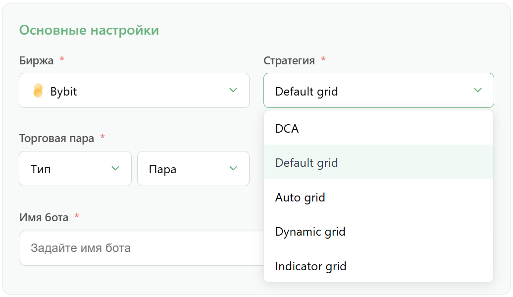Screen dimensions: 513x297
Task: Click the chevron arrow in Биржа field
Action: point(233,90)
